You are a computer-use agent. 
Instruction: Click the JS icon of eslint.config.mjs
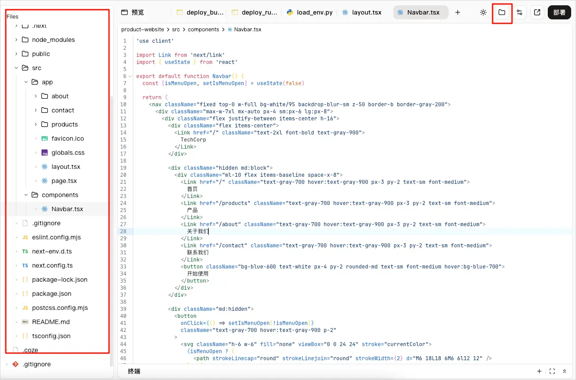(25, 237)
